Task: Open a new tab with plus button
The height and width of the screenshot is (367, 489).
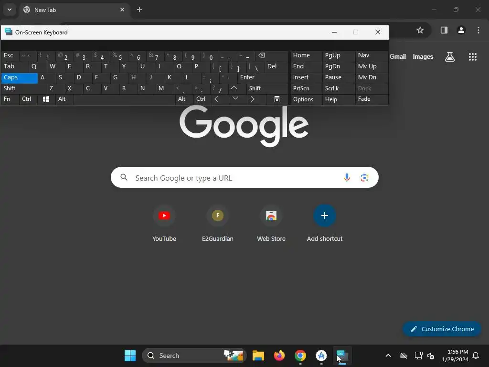Action: coord(139,10)
